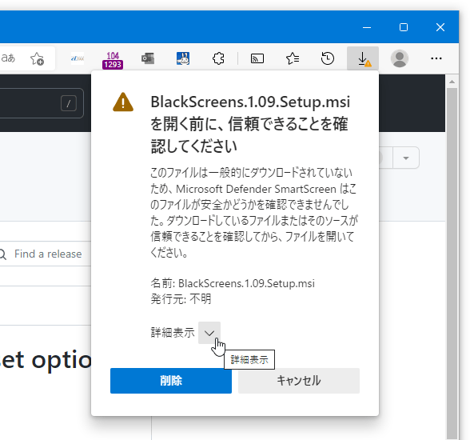Open the dropdown arrow behind the dialog

click(406, 158)
